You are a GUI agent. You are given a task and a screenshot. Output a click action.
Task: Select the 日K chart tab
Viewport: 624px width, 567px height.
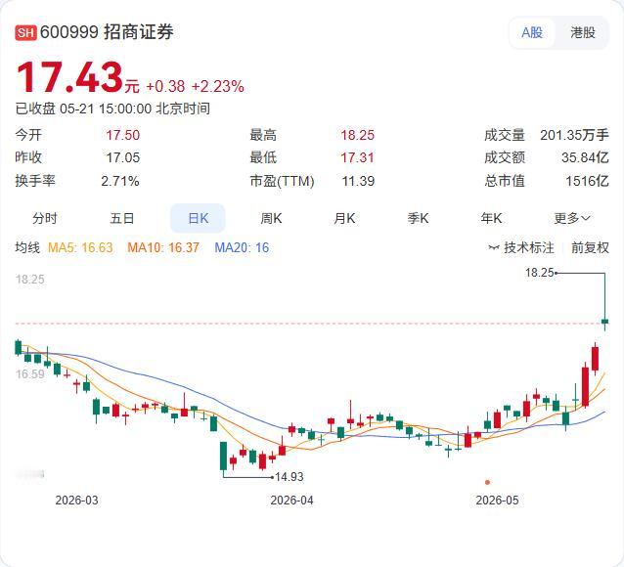tap(198, 218)
